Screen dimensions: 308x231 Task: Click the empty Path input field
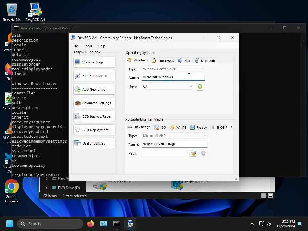(165, 153)
